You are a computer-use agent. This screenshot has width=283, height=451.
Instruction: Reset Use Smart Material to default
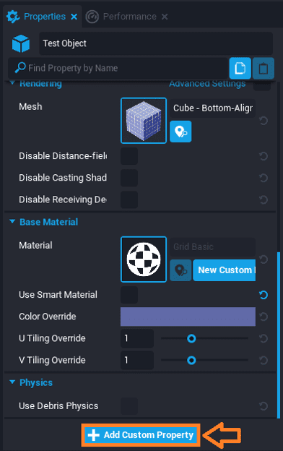point(264,295)
